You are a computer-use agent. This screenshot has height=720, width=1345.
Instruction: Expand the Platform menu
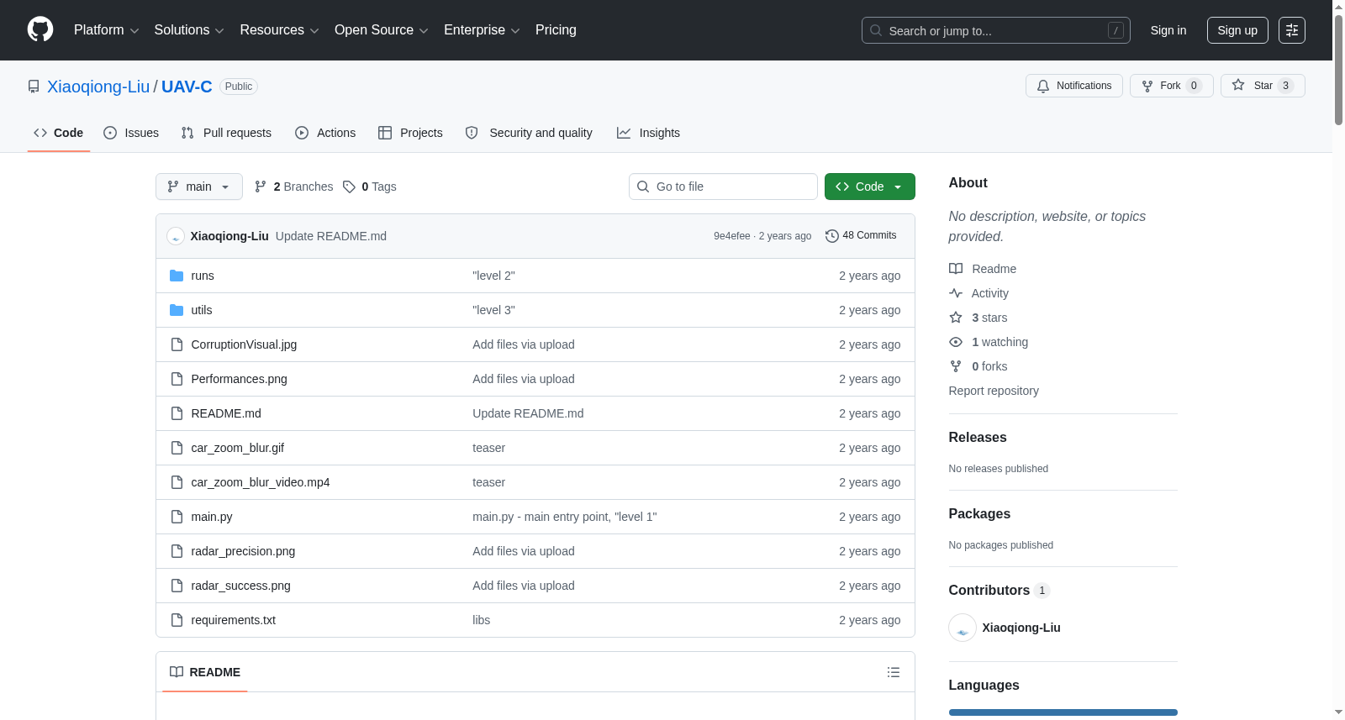coord(107,30)
